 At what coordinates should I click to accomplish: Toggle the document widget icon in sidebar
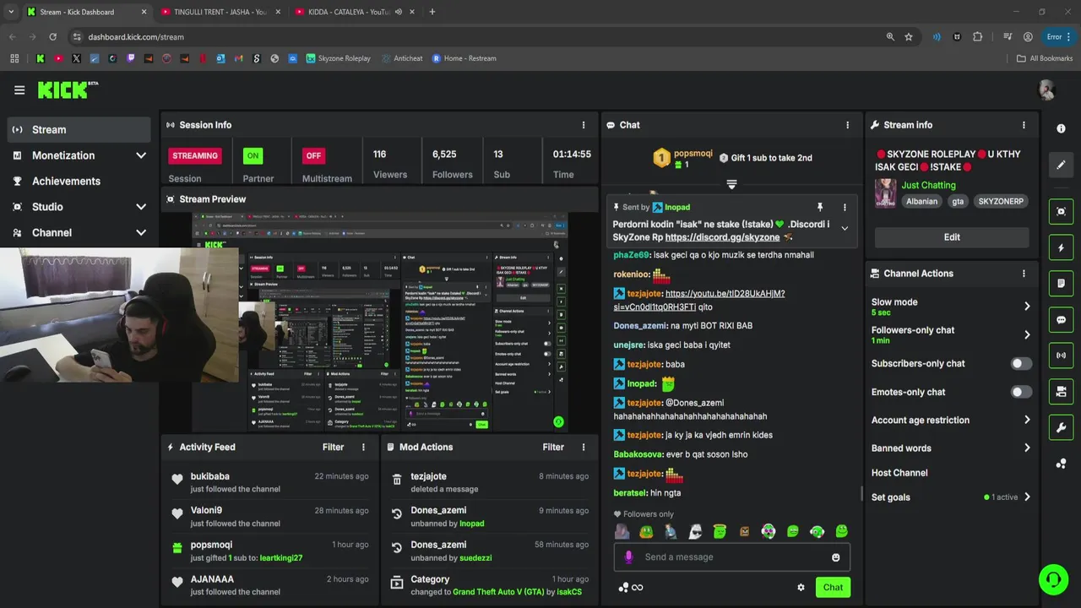point(1061,284)
